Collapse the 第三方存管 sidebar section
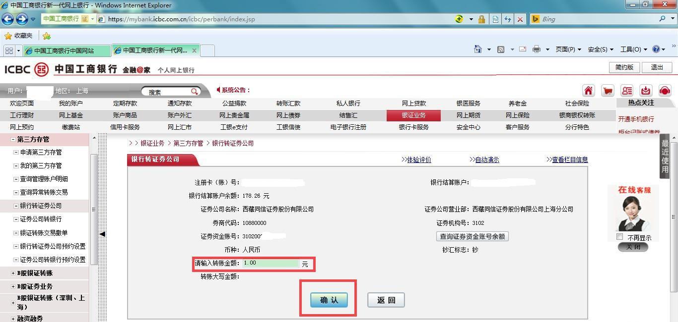This screenshot has width=678, height=322. pos(13,140)
